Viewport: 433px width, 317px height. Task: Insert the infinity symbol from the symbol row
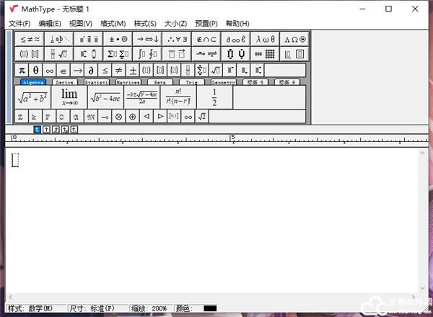point(50,70)
